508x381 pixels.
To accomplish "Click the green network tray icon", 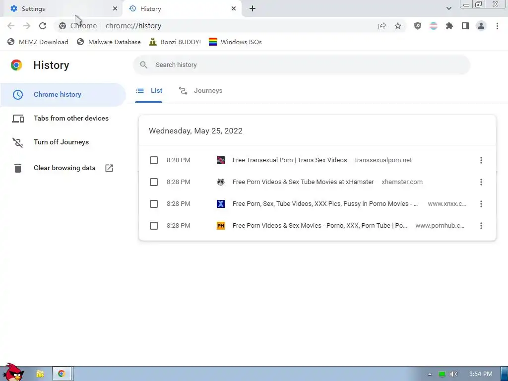I will click(x=442, y=374).
